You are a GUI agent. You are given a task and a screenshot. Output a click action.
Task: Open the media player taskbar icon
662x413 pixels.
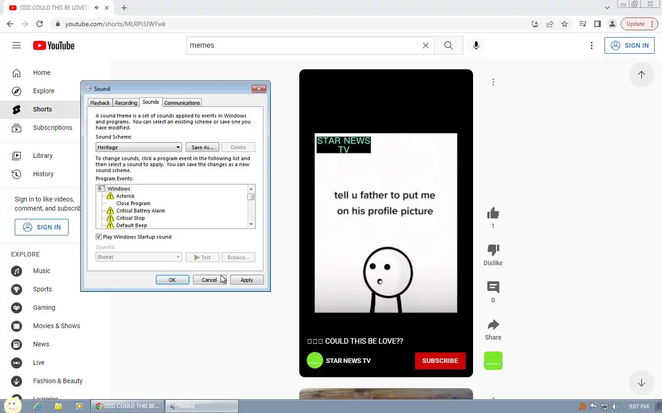[80, 406]
